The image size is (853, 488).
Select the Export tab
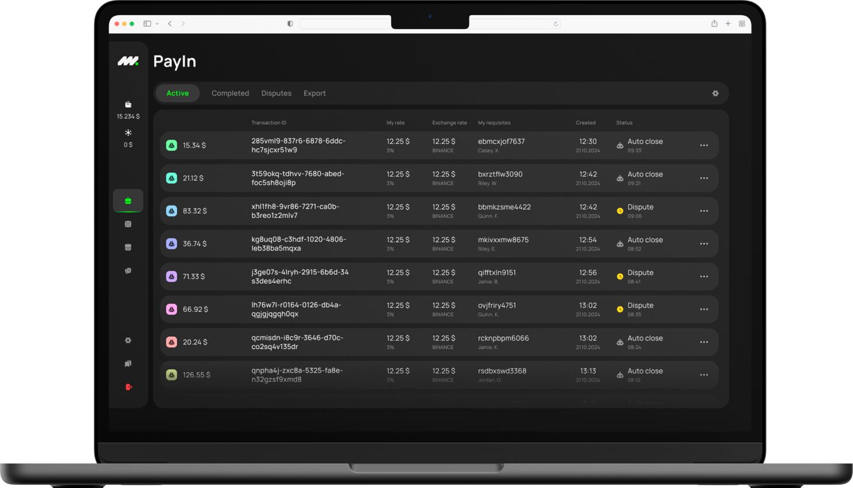click(314, 93)
